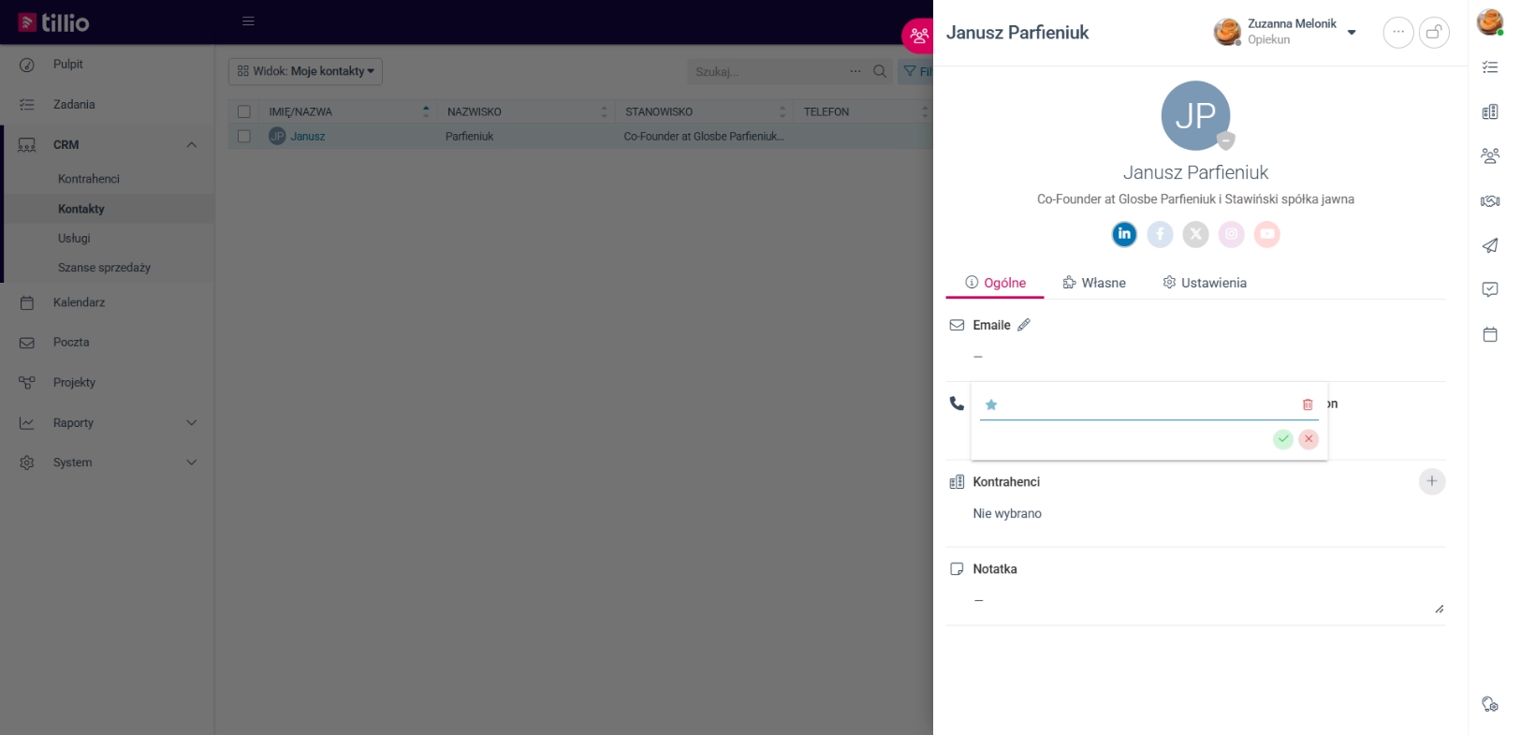
Task: Add a contractor with plus button
Action: (1432, 481)
